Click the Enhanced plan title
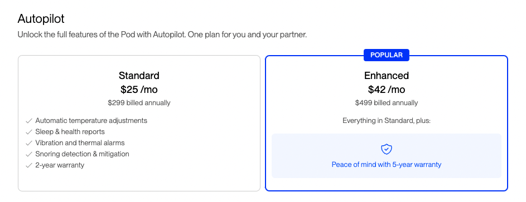This screenshot has width=526, height=202. 387,76
